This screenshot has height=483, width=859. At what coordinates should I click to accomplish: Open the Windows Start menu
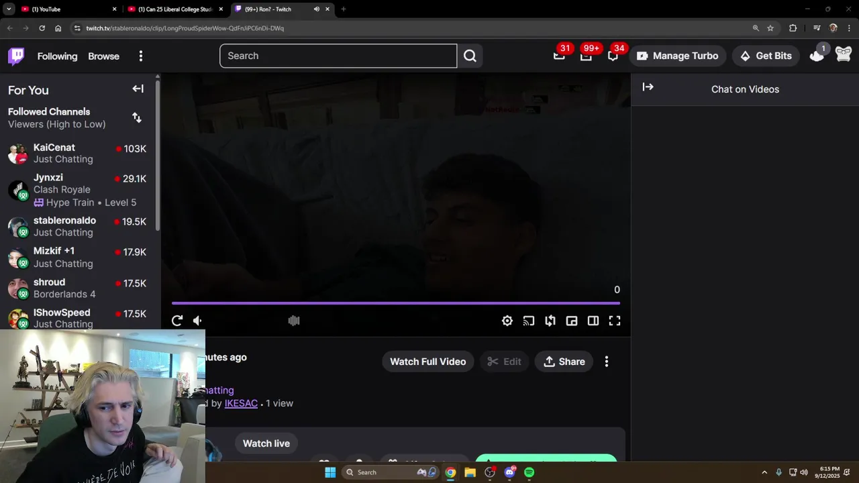[330, 472]
